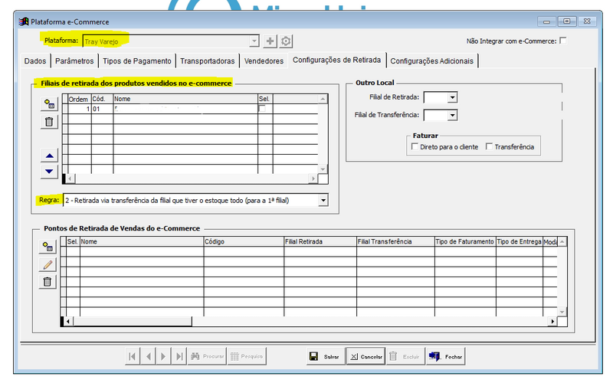Click the plus icon next to Plataforma dropdown
This screenshot has height=383, width=613.
270,41
